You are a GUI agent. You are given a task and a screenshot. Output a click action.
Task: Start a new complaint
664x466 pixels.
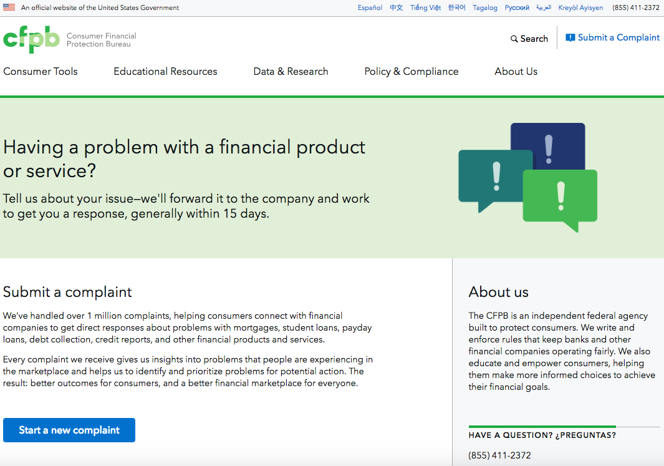(x=69, y=430)
